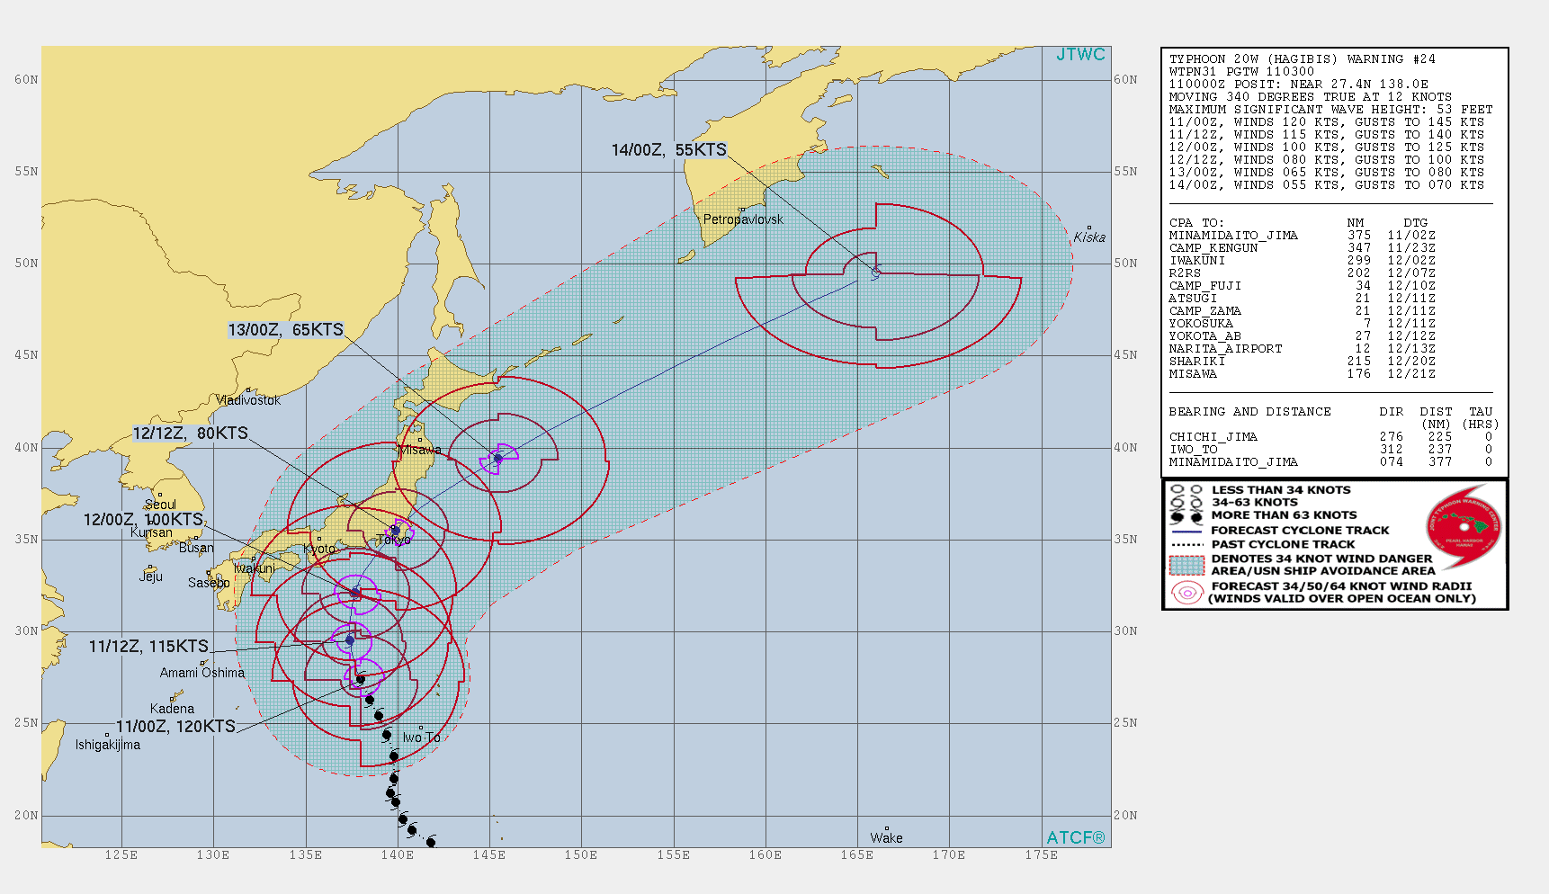Image resolution: width=1549 pixels, height=894 pixels.
Task: Click the CAMP_ZAMA row in the CPA table
Action: point(1302,311)
